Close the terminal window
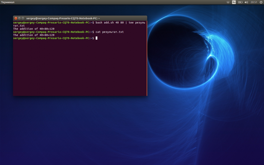 click(16, 18)
